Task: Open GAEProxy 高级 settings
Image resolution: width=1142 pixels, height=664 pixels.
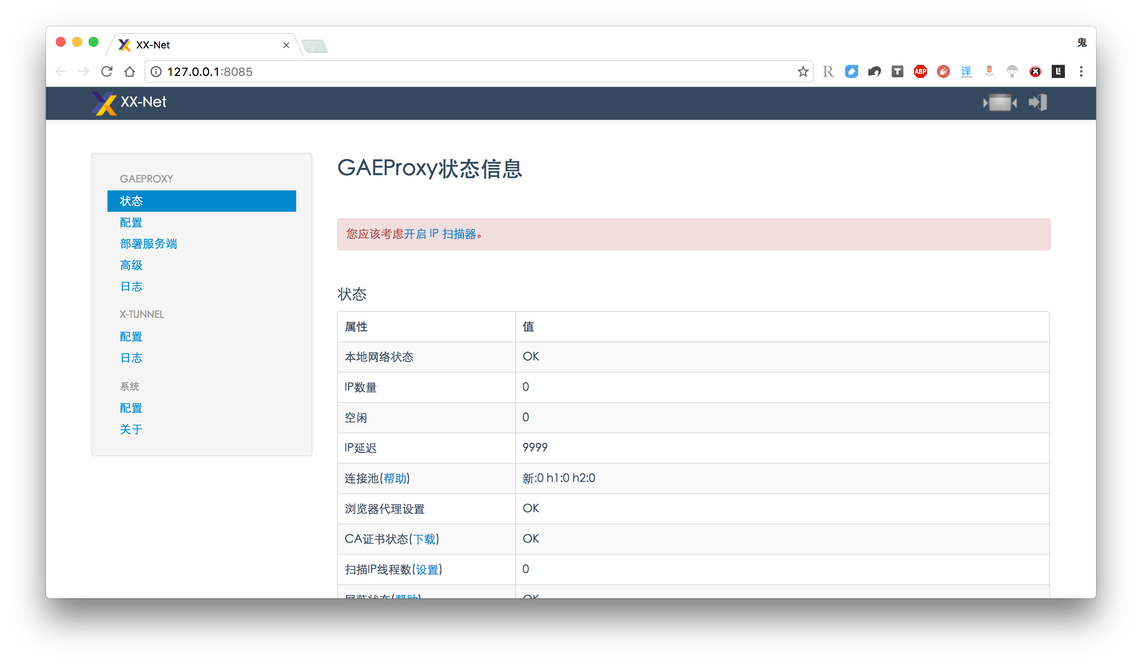Action: 131,265
